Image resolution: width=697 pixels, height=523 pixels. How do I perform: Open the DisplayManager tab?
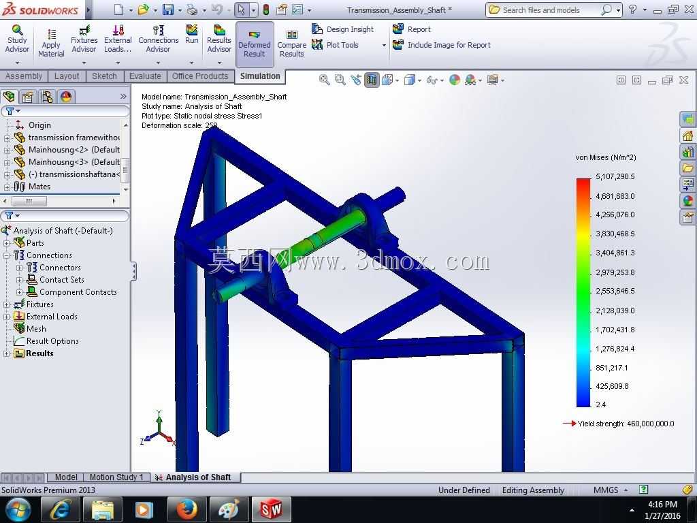point(66,97)
